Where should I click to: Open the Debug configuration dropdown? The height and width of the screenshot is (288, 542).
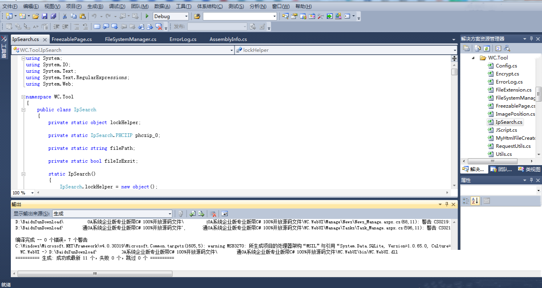coord(186,16)
